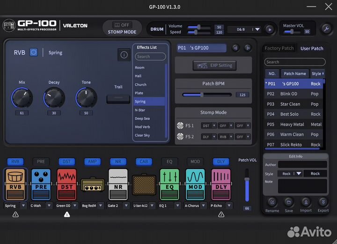This screenshot has width=337, height=244.
Task: Toggle the RVB module on/off label
Action: click(x=15, y=162)
